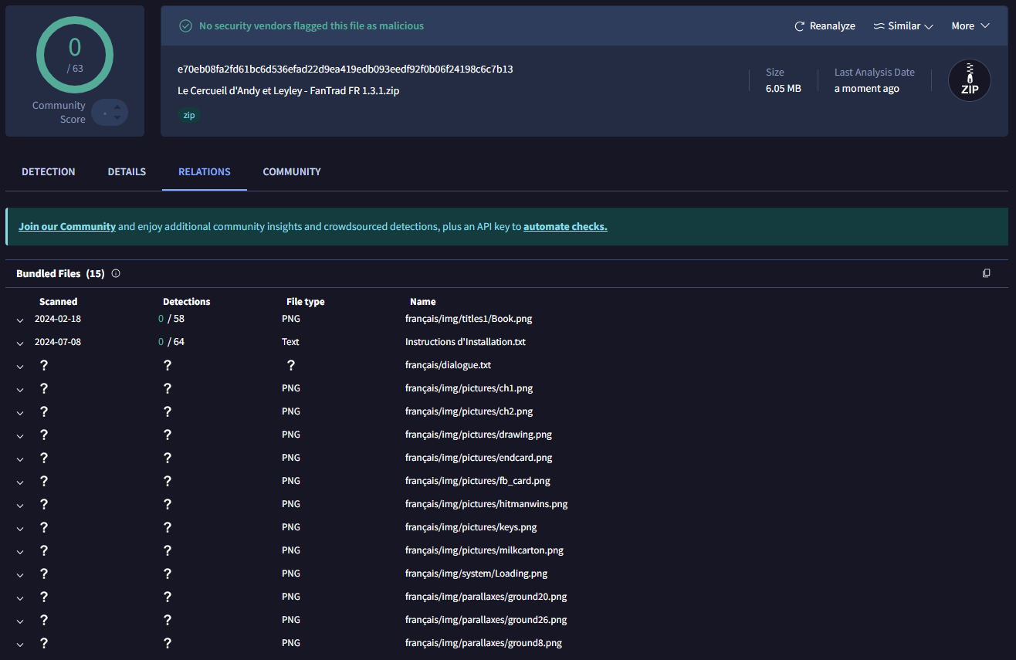Click the file hash e70eb08fa2fd61bc...
Viewport: 1016px width, 660px height.
(345, 69)
